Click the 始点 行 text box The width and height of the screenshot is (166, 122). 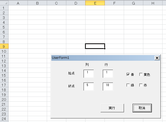[108, 74]
